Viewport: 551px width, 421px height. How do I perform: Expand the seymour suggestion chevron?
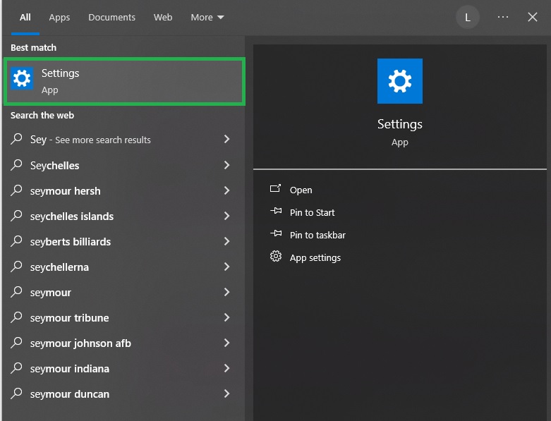[227, 292]
